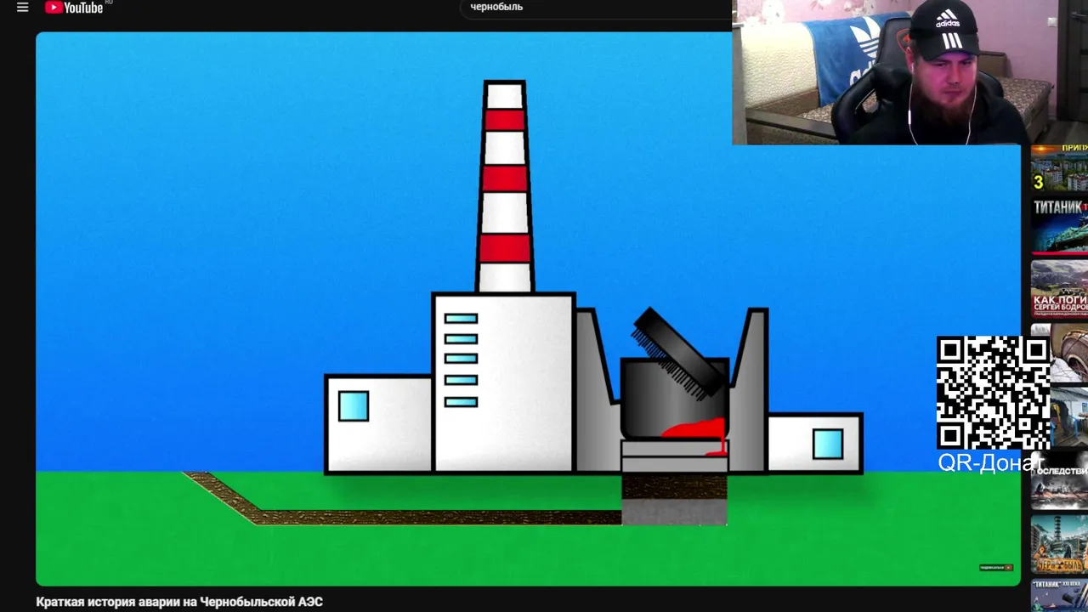Open the "ПРИПЯТЬ" recommended video thumbnail
Screen dimensions: 1088x612
coord(1059,168)
